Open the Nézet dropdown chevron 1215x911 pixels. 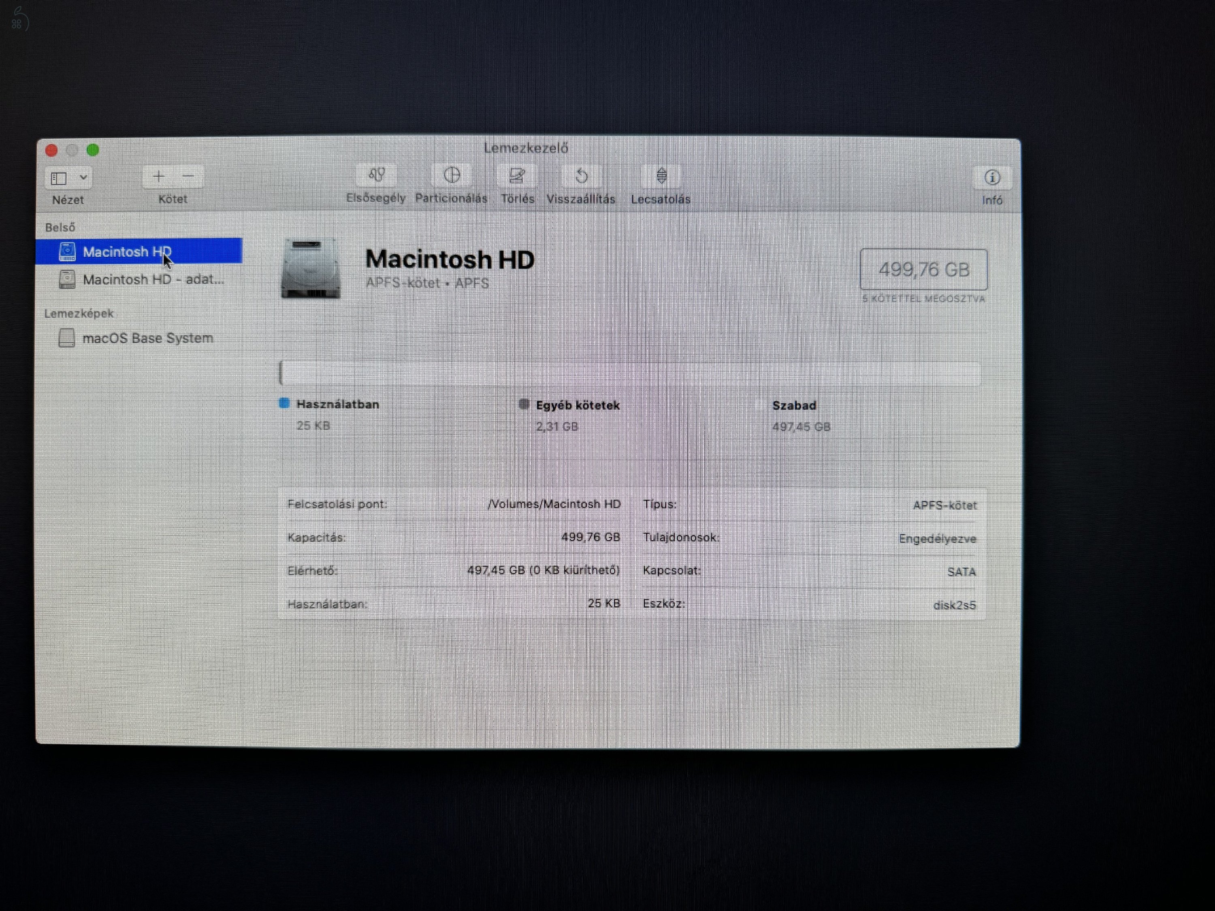point(83,177)
